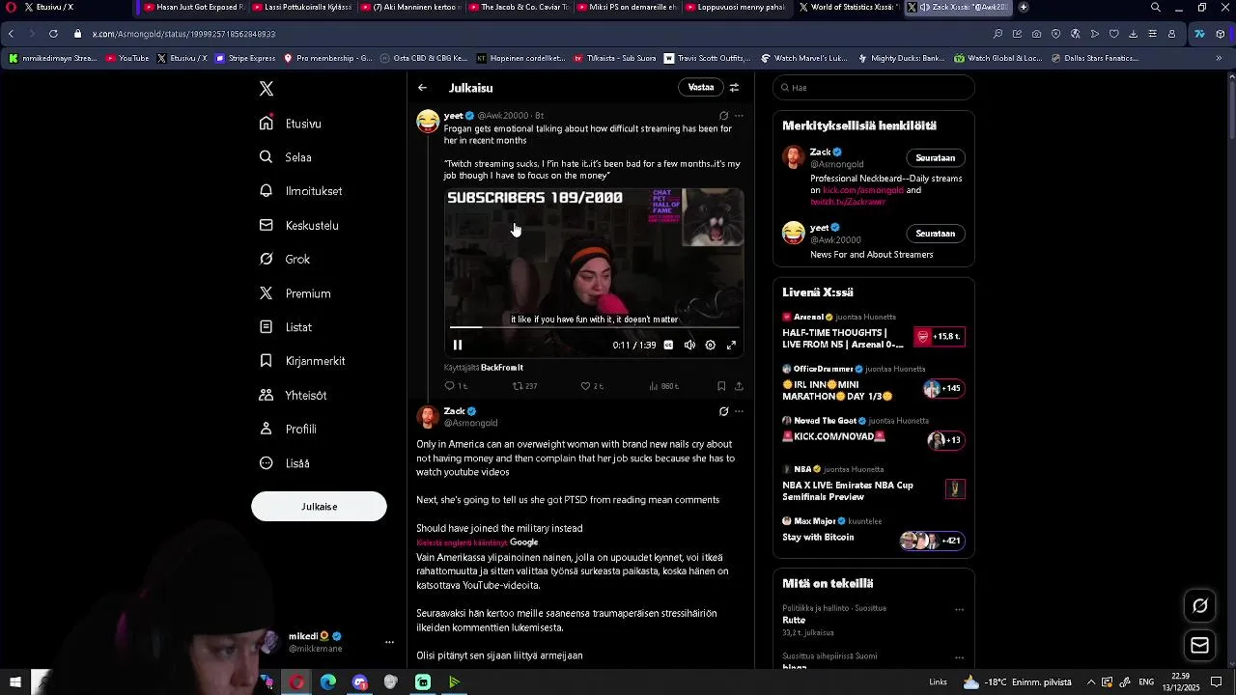
Task: Open the floating messages envelope button
Action: click(1200, 645)
